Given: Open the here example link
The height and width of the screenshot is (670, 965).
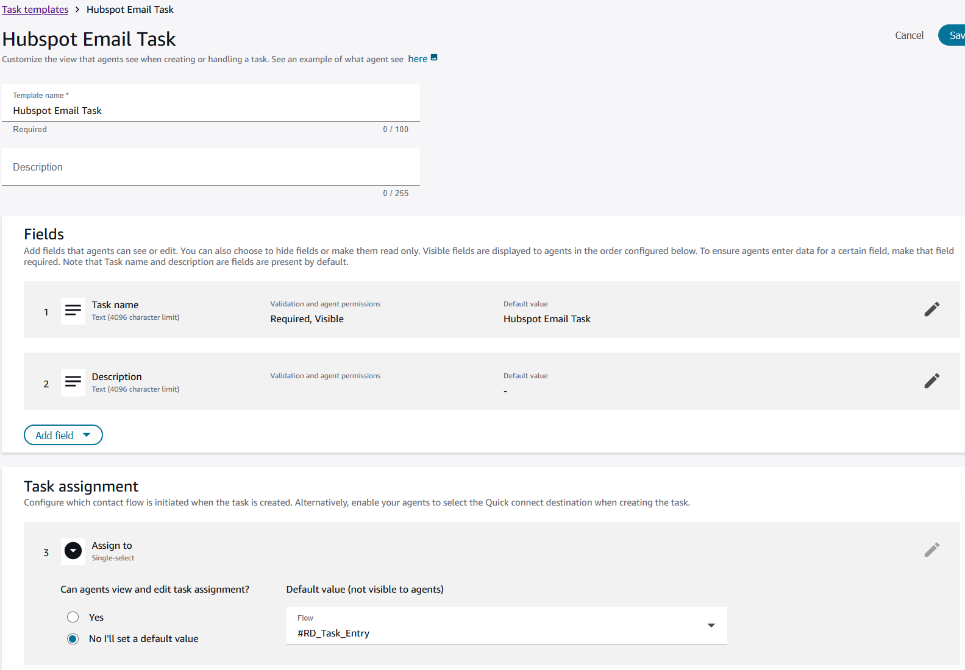Looking at the screenshot, I should pyautogui.click(x=418, y=59).
